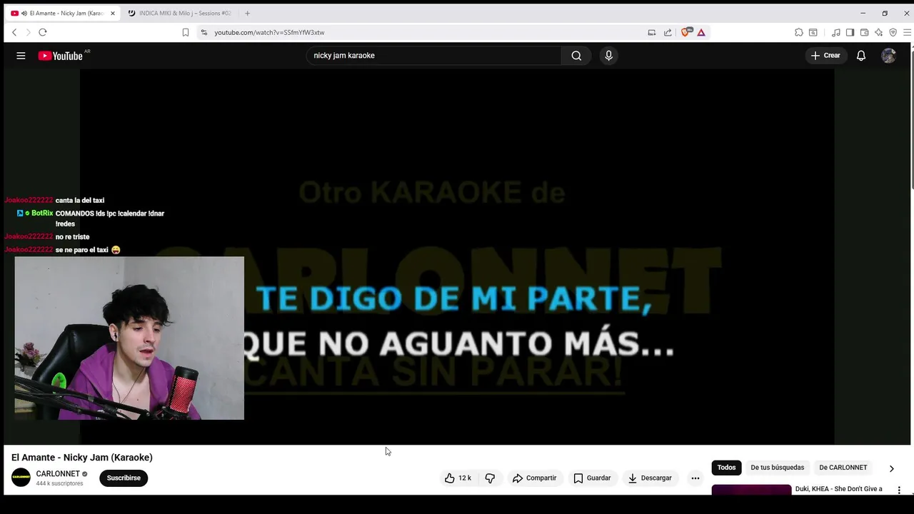
Task: Open the Brave Wallet icon
Action: click(864, 32)
